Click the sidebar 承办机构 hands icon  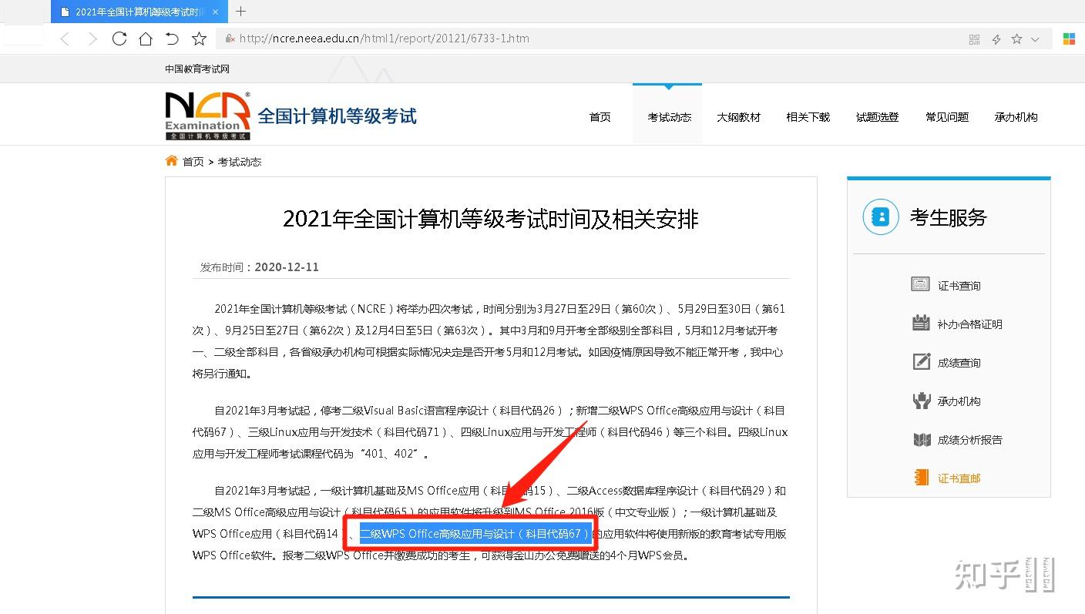pyautogui.click(x=921, y=401)
